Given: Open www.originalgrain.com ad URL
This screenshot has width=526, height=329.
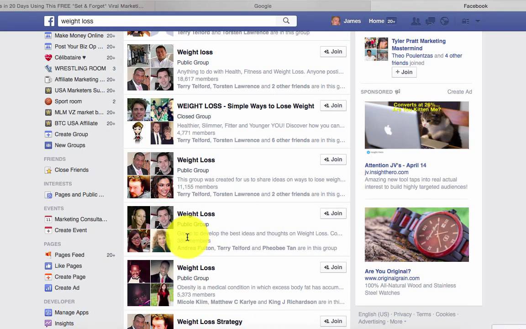Looking at the screenshot, I should click(x=392, y=278).
